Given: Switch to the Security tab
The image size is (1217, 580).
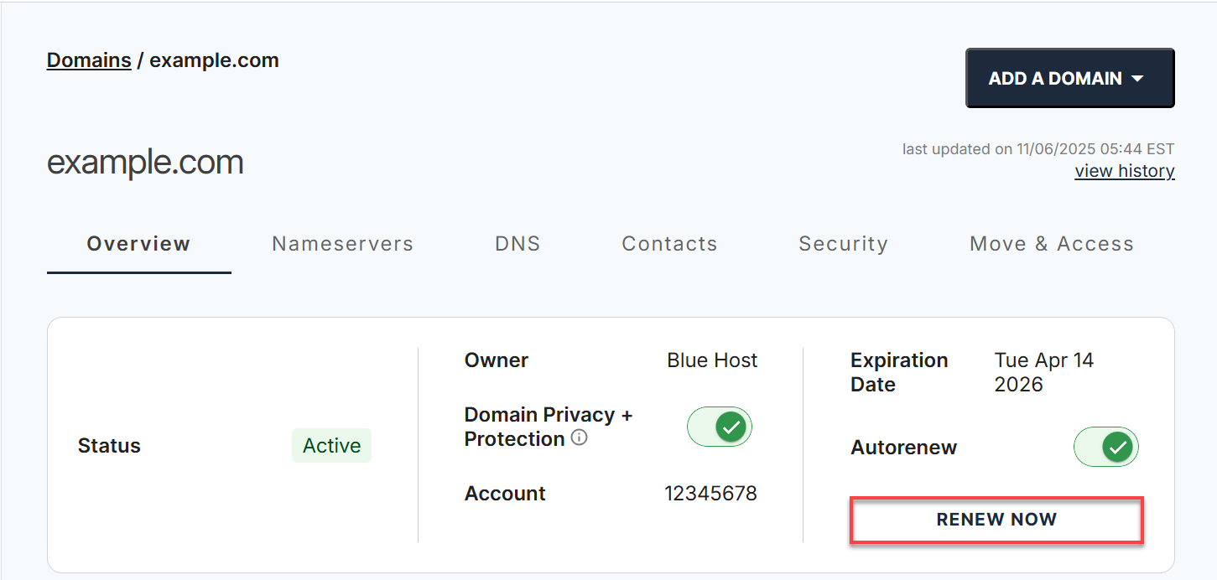Looking at the screenshot, I should [x=843, y=244].
